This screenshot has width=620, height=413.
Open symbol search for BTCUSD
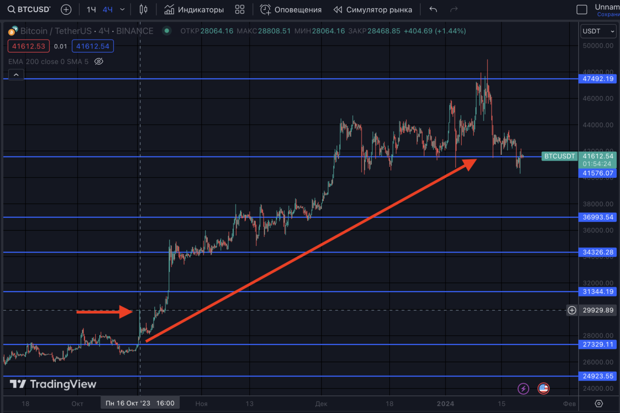29,9
